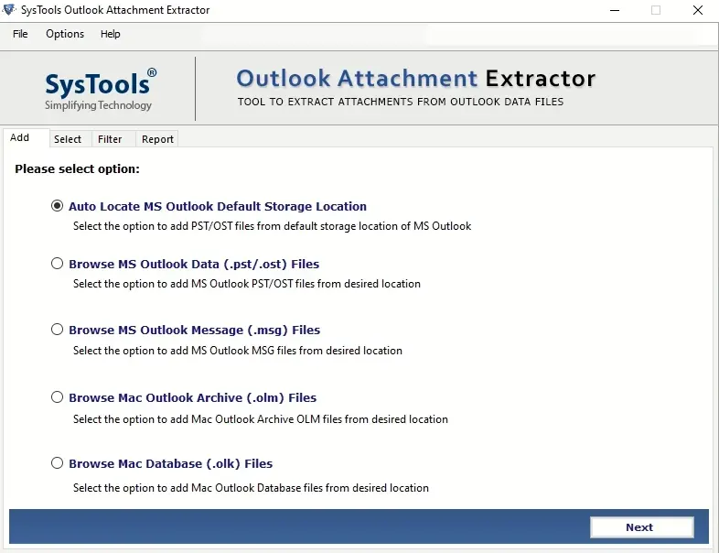Image resolution: width=719 pixels, height=553 pixels.
Task: Open the Options menu
Action: tap(65, 34)
